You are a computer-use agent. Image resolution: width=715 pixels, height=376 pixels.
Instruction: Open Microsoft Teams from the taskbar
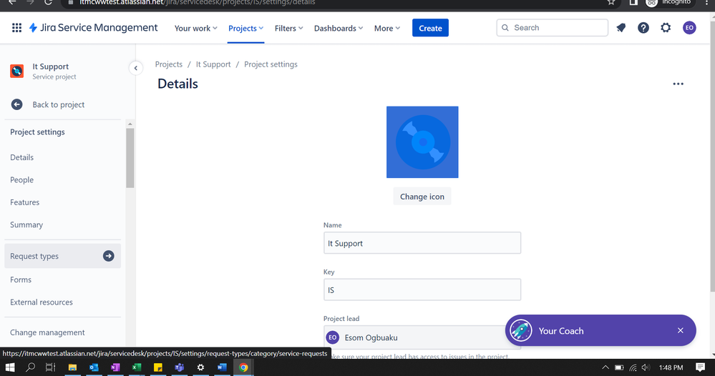pyautogui.click(x=179, y=367)
